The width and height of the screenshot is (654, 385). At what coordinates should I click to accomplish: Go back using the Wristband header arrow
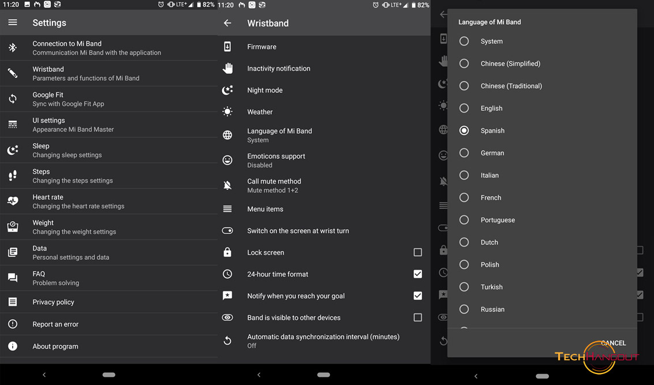pyautogui.click(x=227, y=23)
